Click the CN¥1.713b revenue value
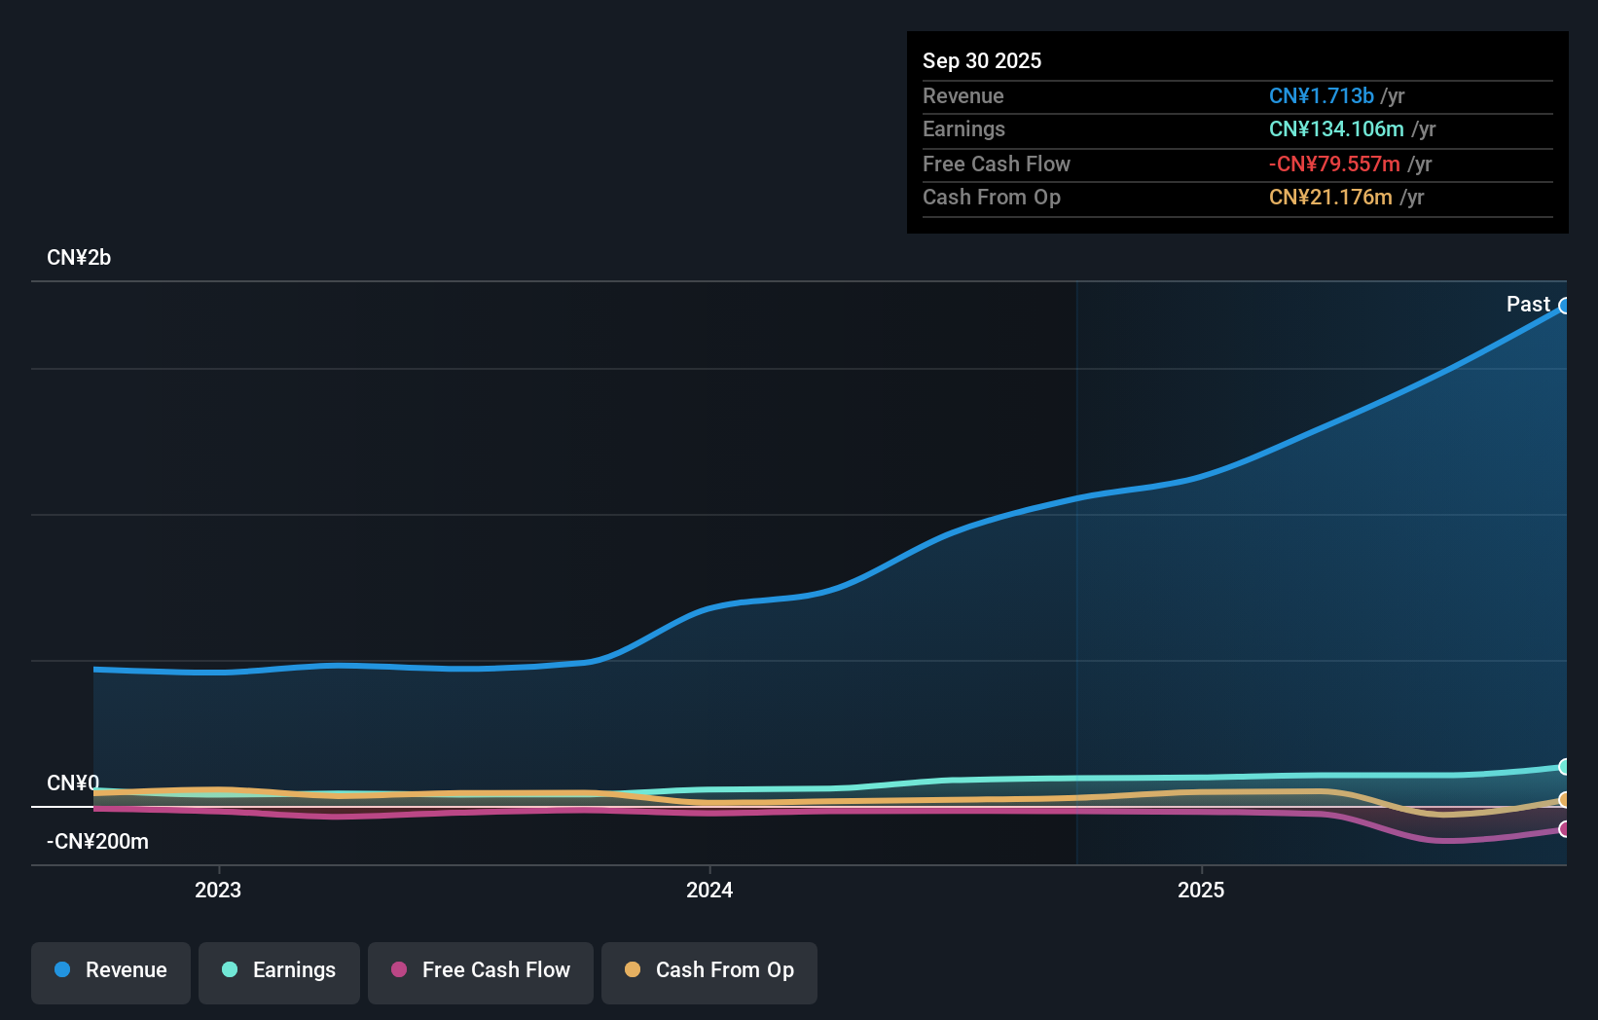Viewport: 1598px width, 1020px height. (1321, 96)
